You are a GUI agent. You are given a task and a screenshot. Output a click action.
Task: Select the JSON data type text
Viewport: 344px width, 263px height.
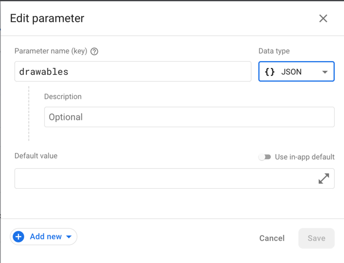click(291, 72)
